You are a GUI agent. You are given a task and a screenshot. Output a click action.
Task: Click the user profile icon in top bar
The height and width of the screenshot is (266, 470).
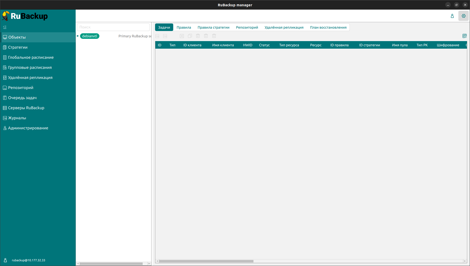[x=452, y=16]
